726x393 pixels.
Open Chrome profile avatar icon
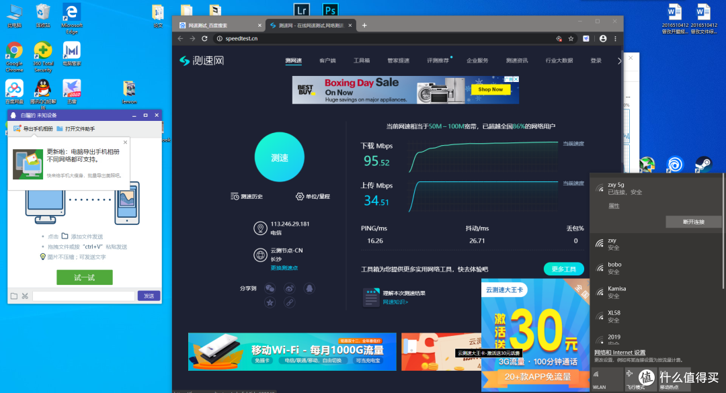tap(603, 38)
